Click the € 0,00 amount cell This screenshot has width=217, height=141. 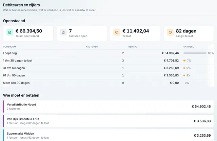tap(174, 83)
